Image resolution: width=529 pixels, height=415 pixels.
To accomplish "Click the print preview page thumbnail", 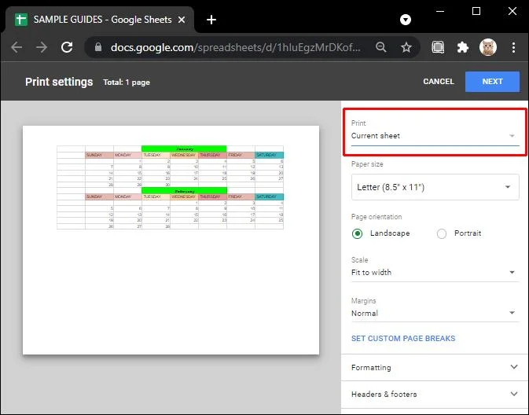I will pyautogui.click(x=171, y=240).
